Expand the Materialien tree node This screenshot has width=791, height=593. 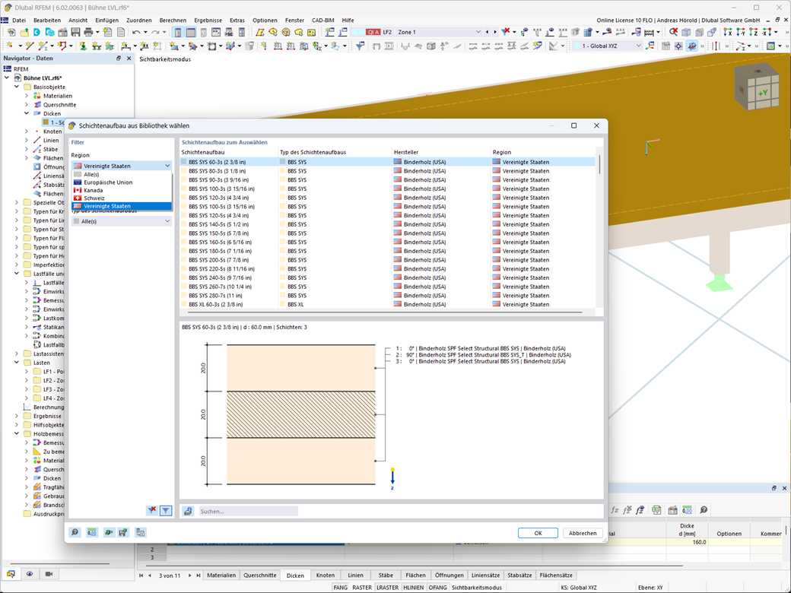(x=27, y=96)
